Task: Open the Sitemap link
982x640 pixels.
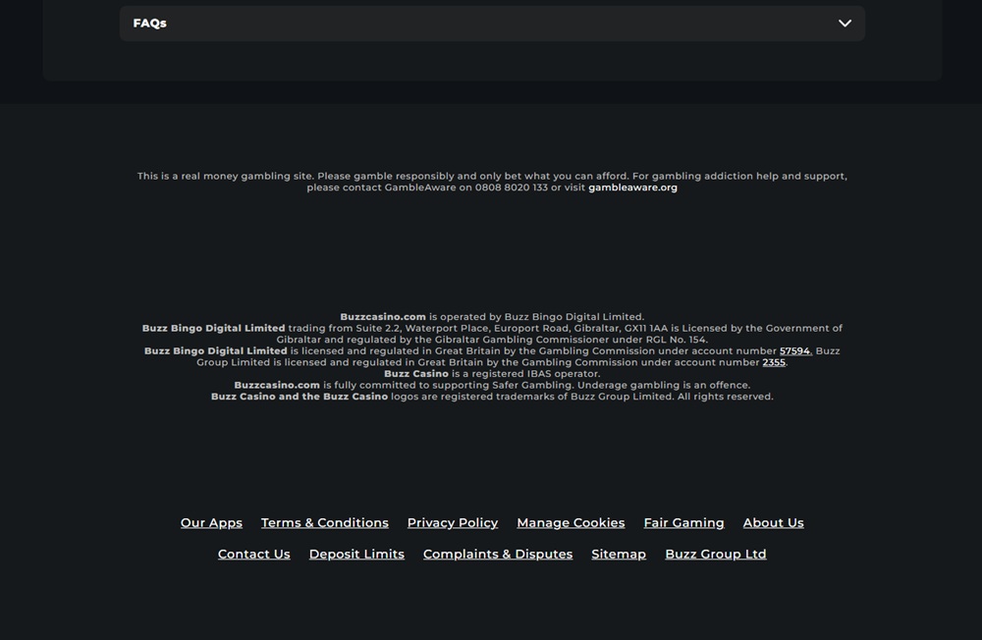Action: click(x=618, y=555)
